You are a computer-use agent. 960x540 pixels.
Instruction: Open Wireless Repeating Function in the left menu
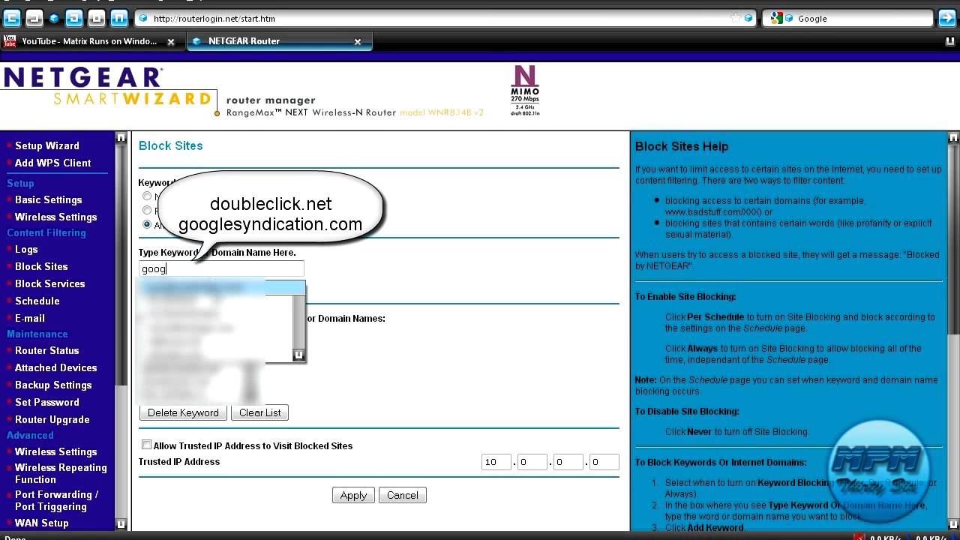pos(61,473)
